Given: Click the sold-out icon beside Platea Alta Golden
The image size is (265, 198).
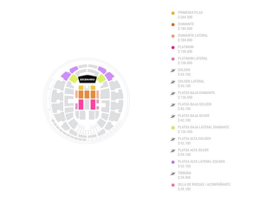Looking at the screenshot, I should [173, 139].
